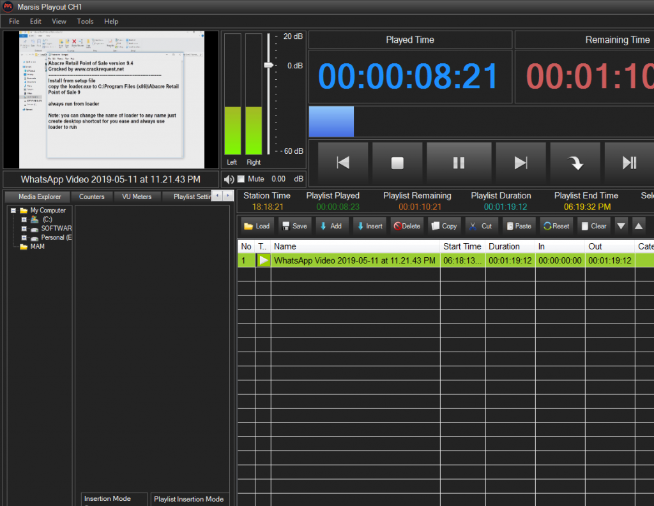Click the Station Time value 18:18:21
Viewport: 654px width, 506px height.
pyautogui.click(x=268, y=207)
